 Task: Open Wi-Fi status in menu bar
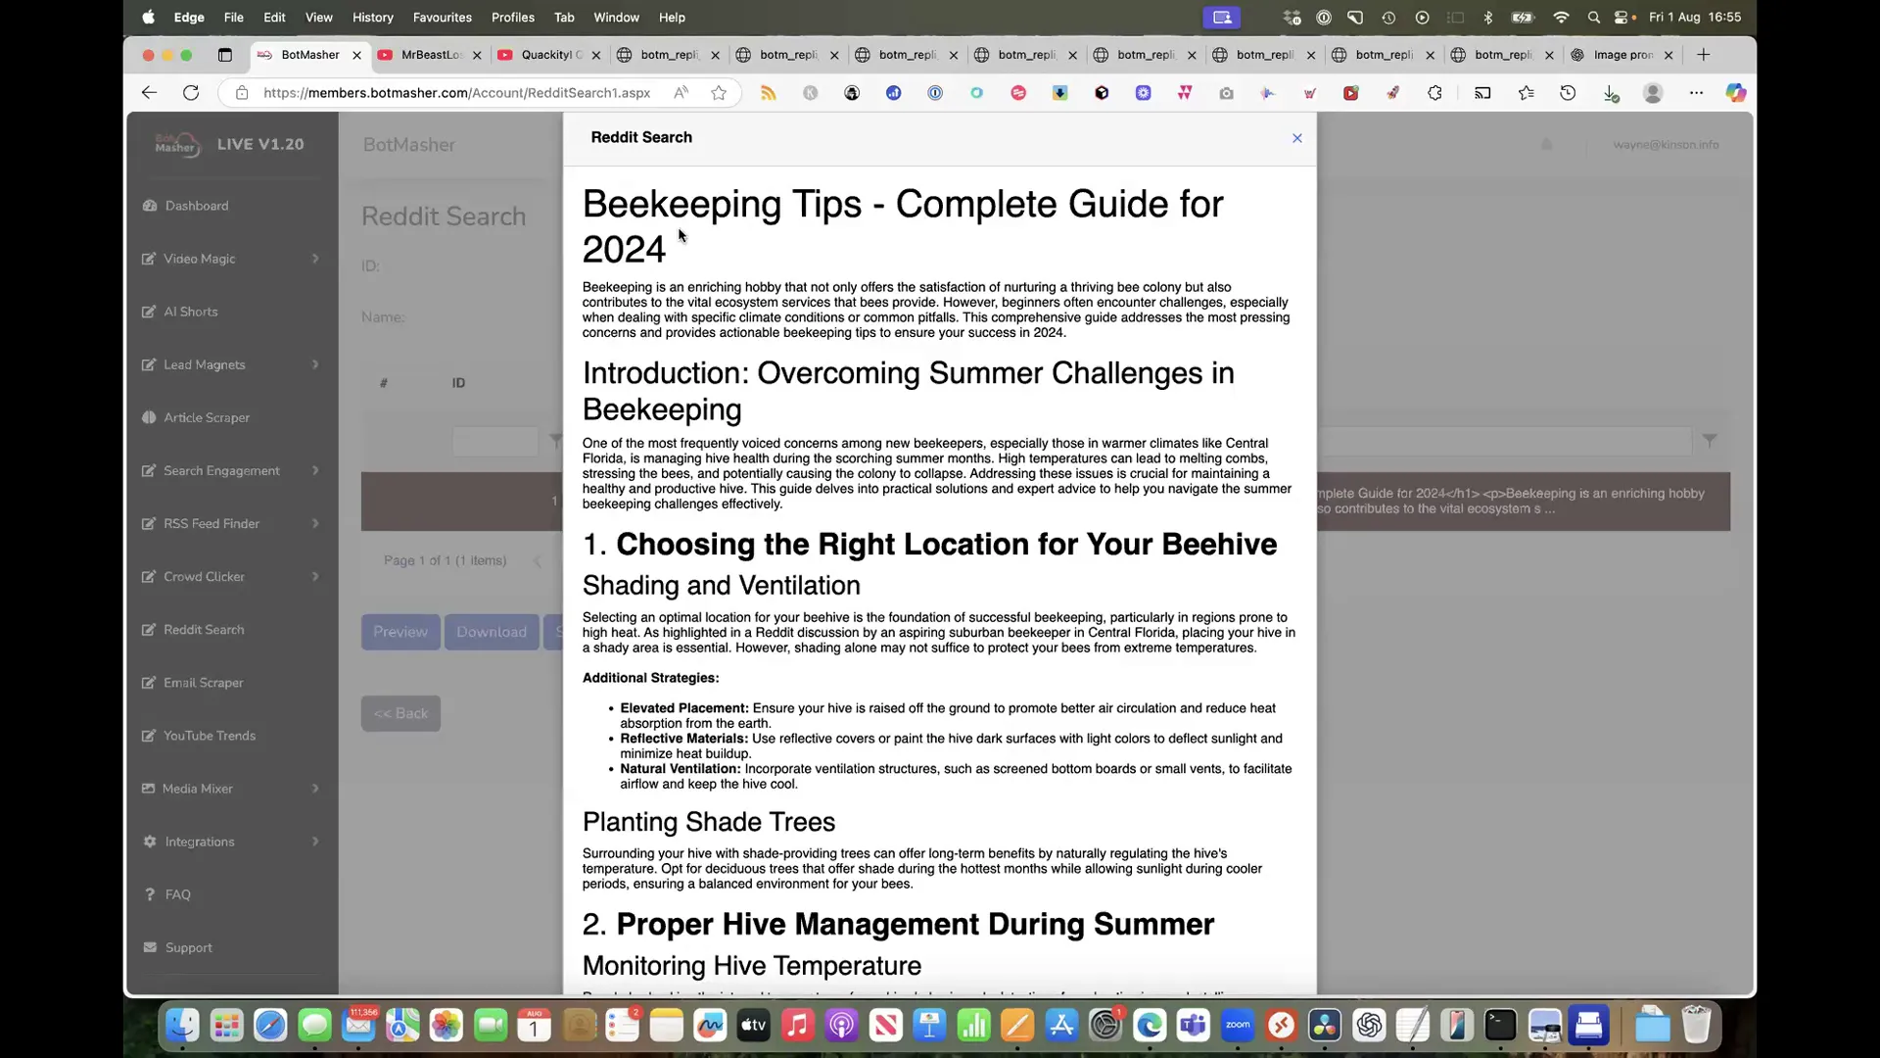point(1561,17)
